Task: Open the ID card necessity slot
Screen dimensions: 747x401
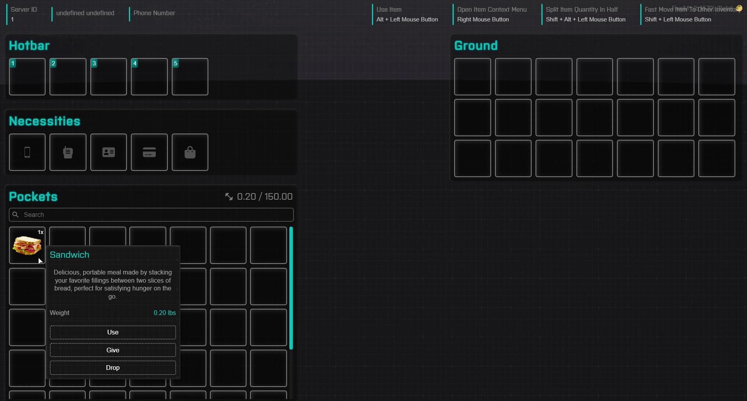Action: pyautogui.click(x=109, y=152)
